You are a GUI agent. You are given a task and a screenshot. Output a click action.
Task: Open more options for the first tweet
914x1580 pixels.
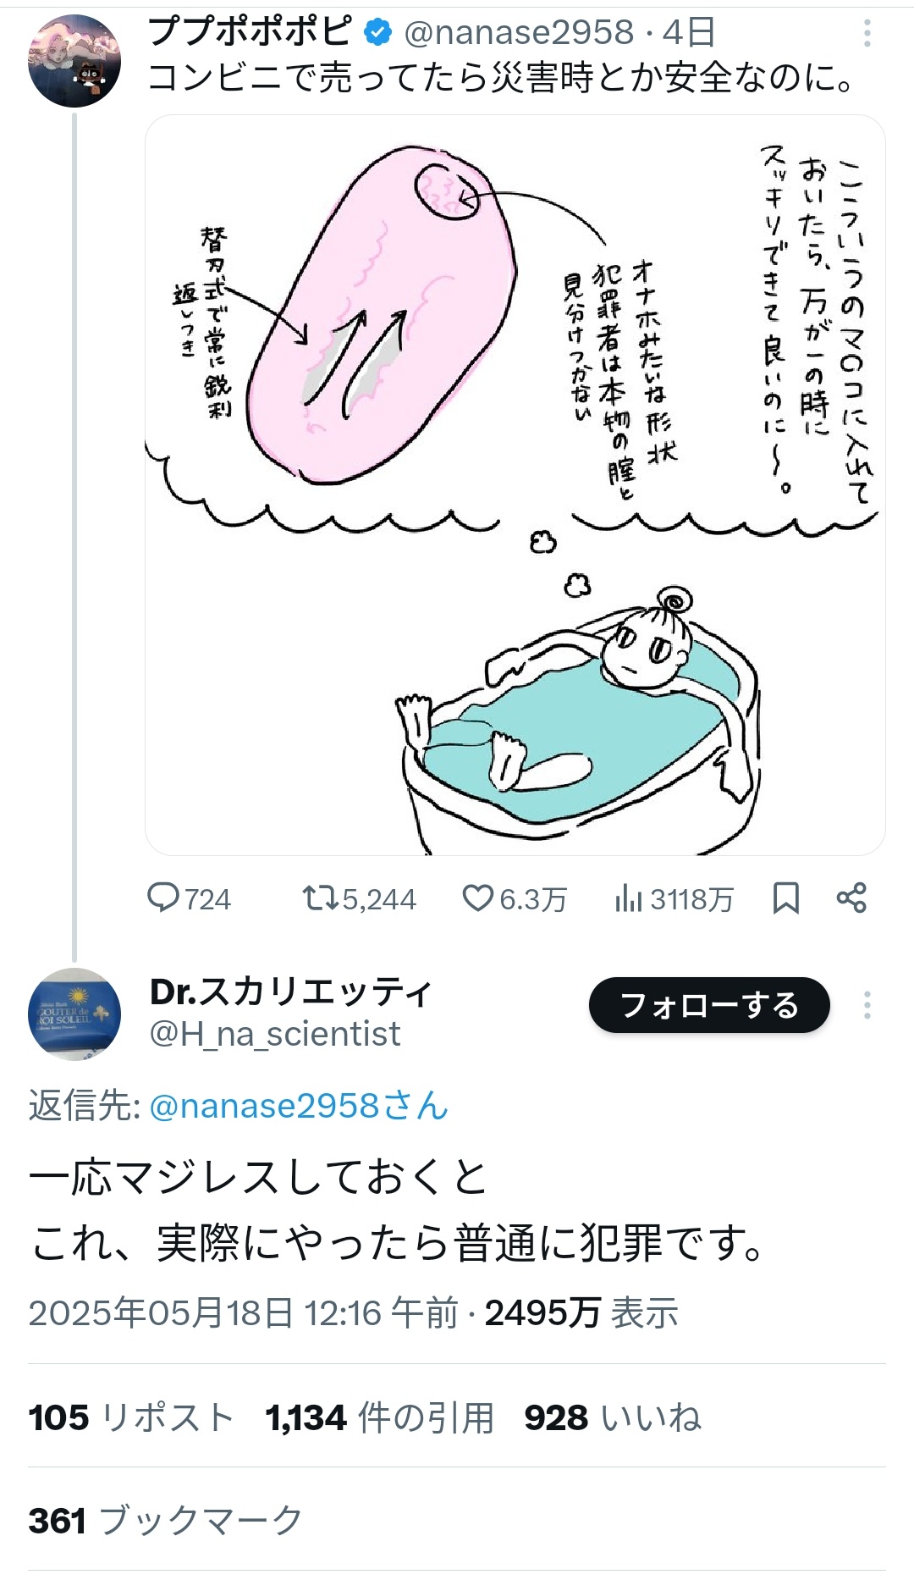[x=867, y=33]
